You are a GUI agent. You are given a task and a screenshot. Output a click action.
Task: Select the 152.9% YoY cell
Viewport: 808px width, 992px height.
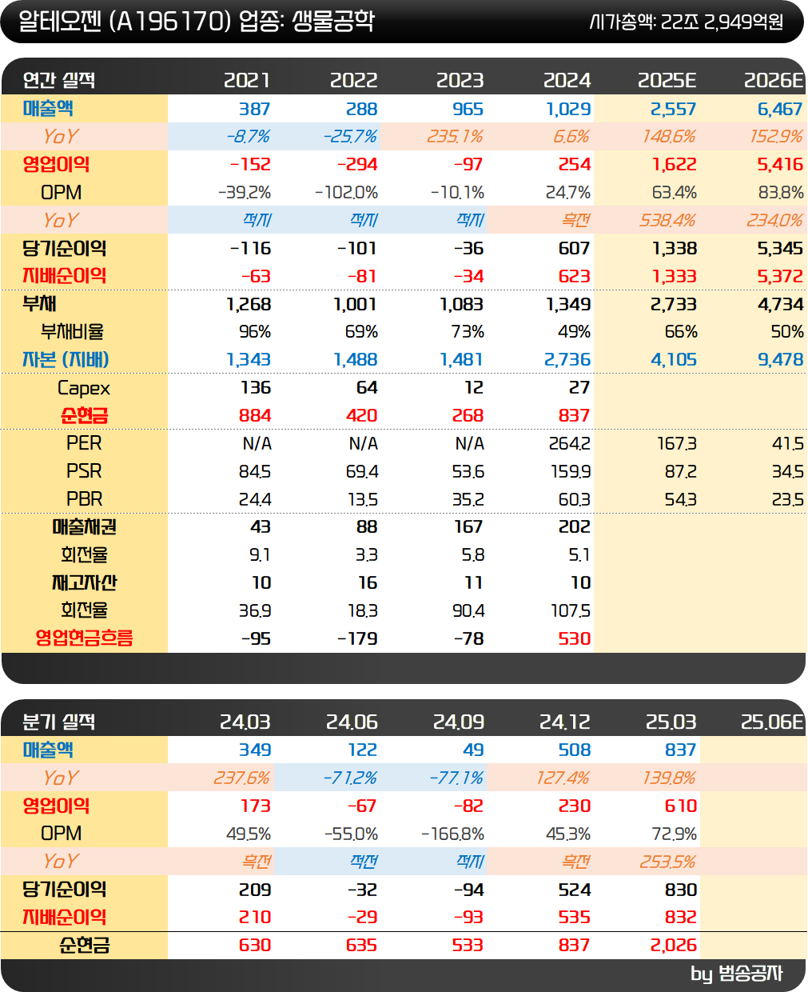pos(776,137)
